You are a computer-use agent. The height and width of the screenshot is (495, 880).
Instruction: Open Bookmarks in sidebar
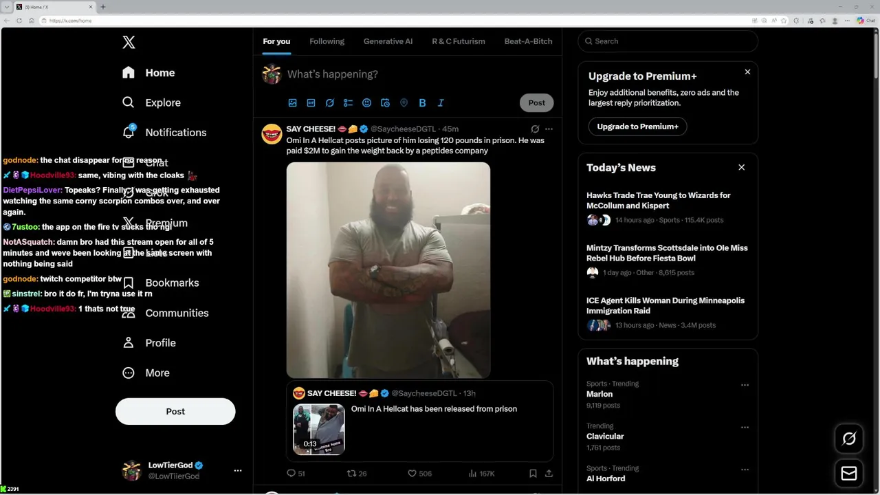click(x=160, y=283)
